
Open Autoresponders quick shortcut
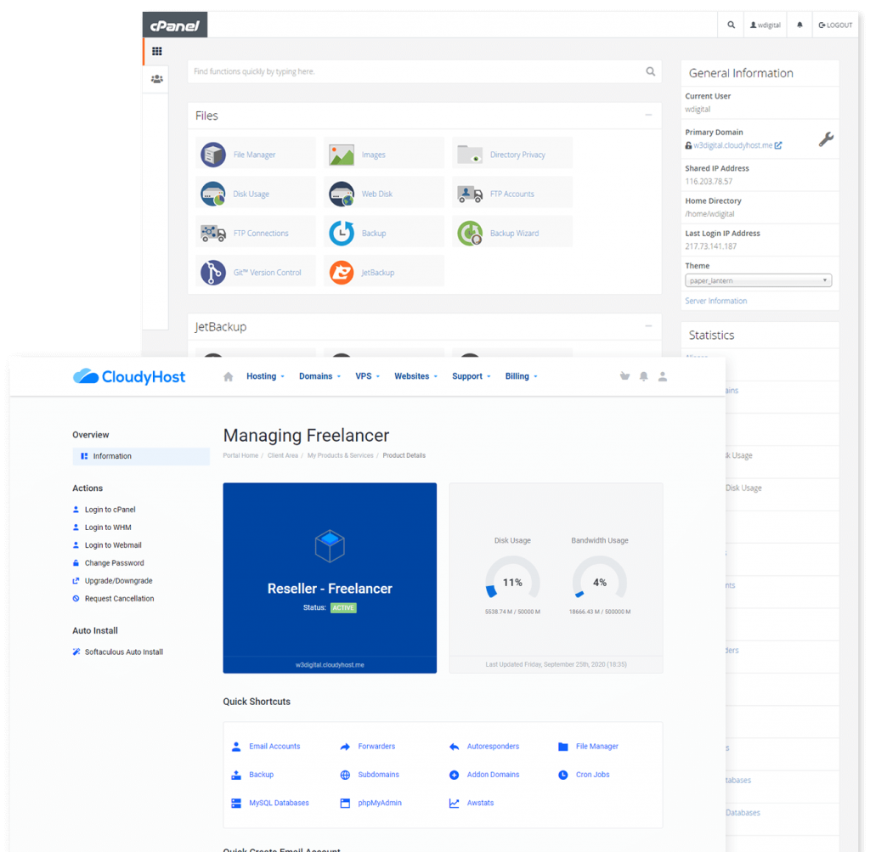[x=483, y=747]
